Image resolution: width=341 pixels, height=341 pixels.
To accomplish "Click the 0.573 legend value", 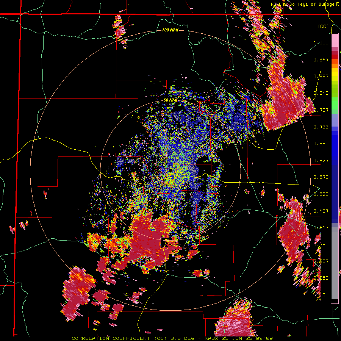I will click(321, 177).
